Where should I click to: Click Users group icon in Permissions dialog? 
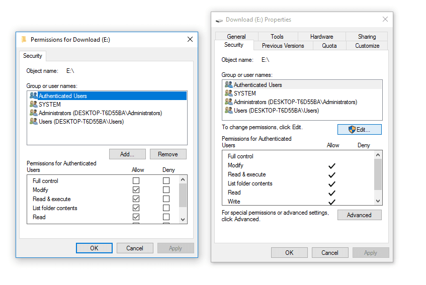(x=33, y=121)
